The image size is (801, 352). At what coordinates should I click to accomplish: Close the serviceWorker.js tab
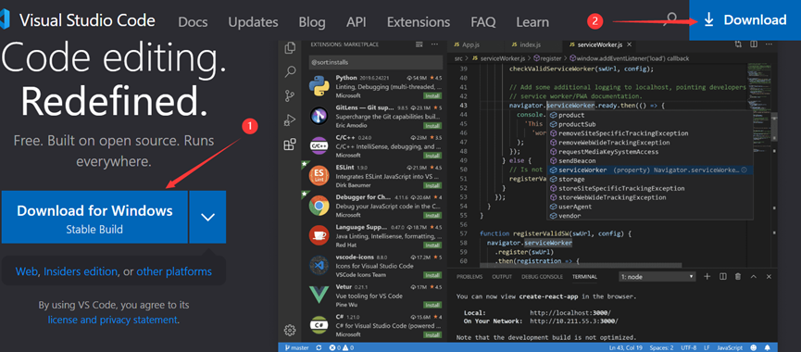click(x=630, y=44)
